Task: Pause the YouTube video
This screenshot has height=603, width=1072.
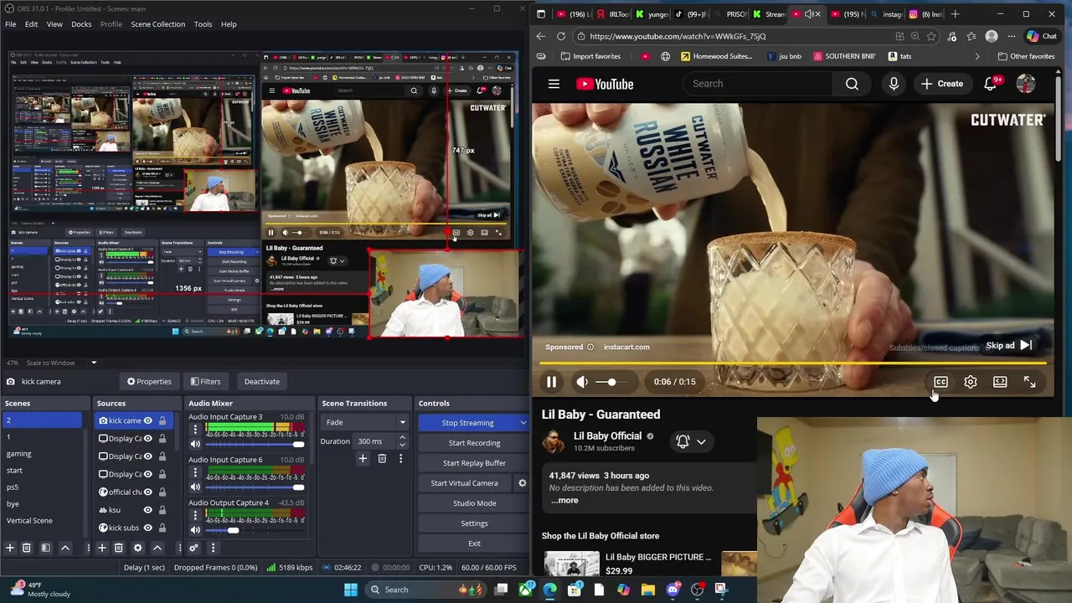Action: point(551,382)
